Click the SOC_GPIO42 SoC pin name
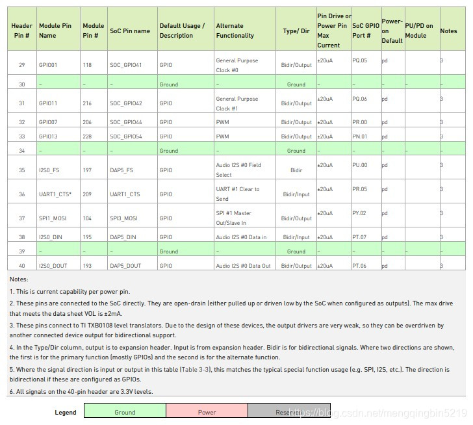This screenshot has width=473, height=425. point(126,103)
